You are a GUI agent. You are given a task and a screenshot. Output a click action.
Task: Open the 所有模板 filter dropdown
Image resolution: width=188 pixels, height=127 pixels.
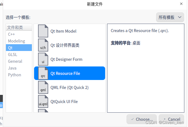[170, 17]
